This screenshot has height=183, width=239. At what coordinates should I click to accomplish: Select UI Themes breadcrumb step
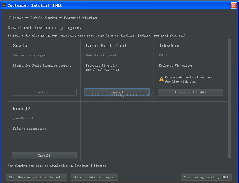(x=16, y=18)
